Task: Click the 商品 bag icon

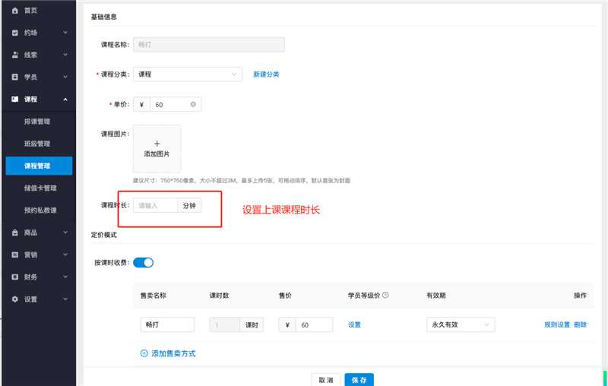Action: pyautogui.click(x=14, y=233)
